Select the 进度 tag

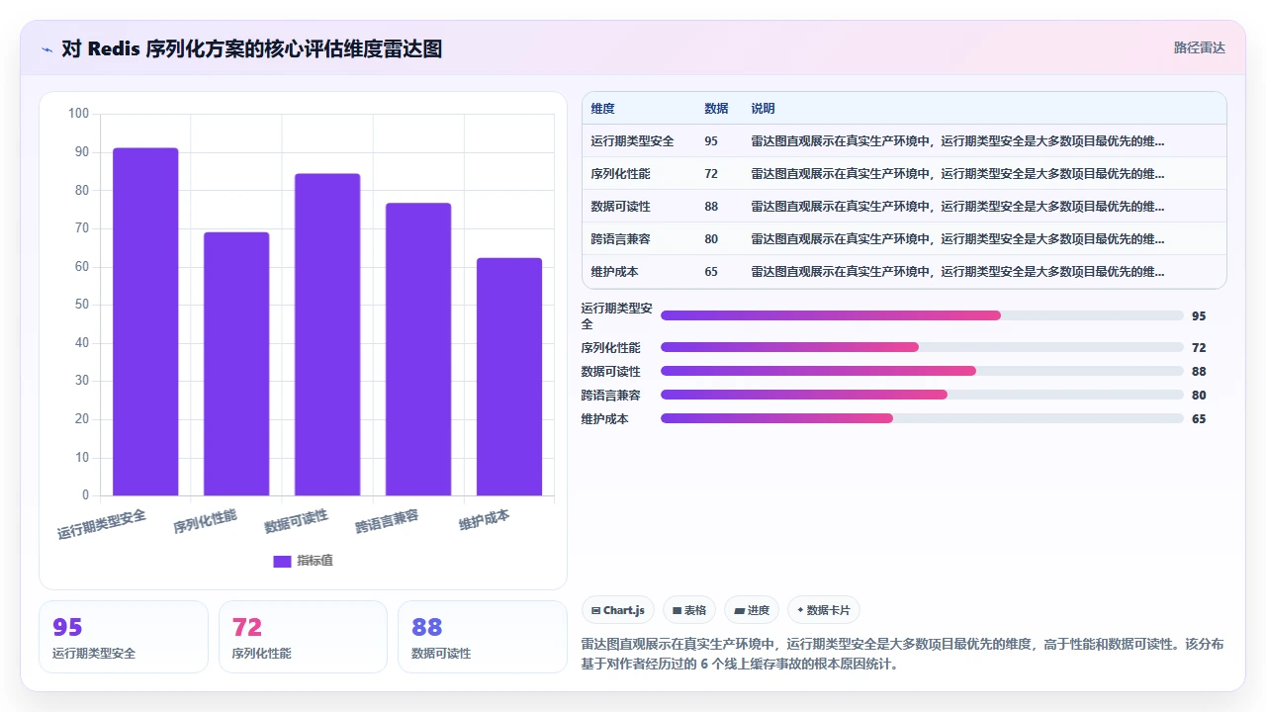[x=752, y=610]
